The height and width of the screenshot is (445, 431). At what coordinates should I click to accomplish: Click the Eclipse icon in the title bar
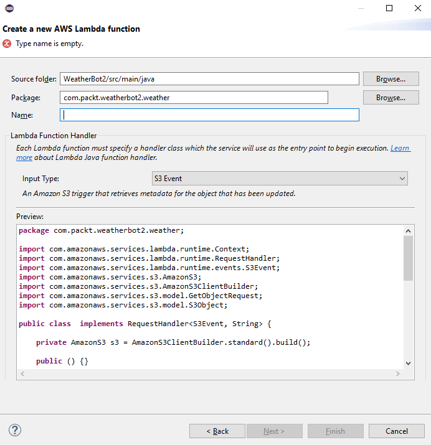coord(9,8)
